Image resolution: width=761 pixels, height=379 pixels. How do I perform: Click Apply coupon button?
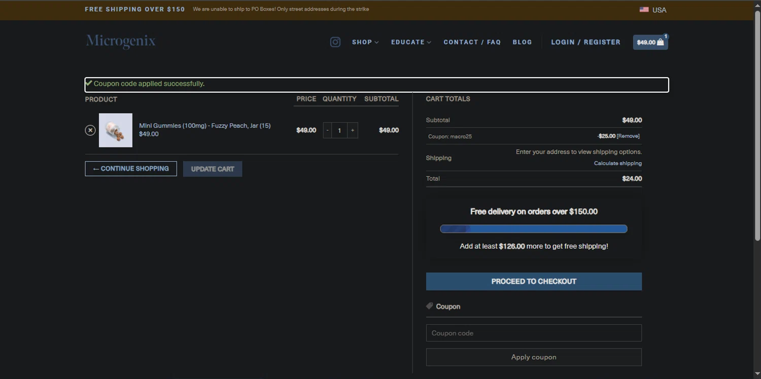click(534, 357)
